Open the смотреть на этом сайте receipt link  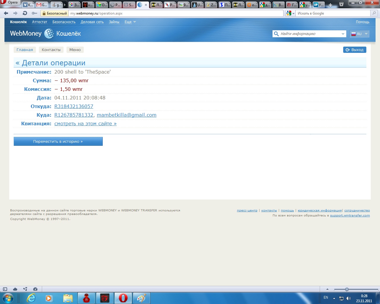pos(85,123)
